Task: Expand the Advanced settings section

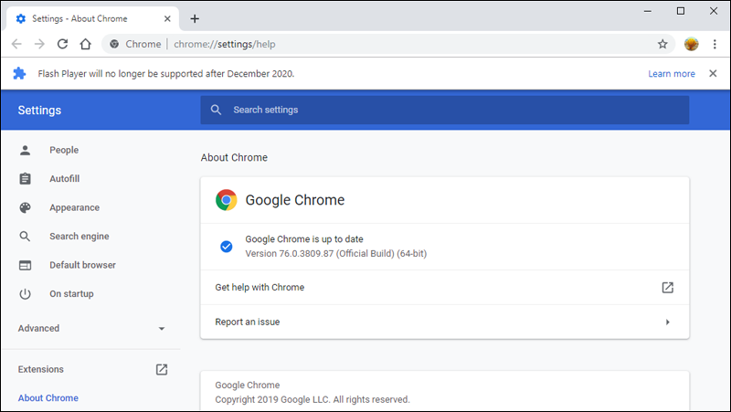Action: coord(90,328)
